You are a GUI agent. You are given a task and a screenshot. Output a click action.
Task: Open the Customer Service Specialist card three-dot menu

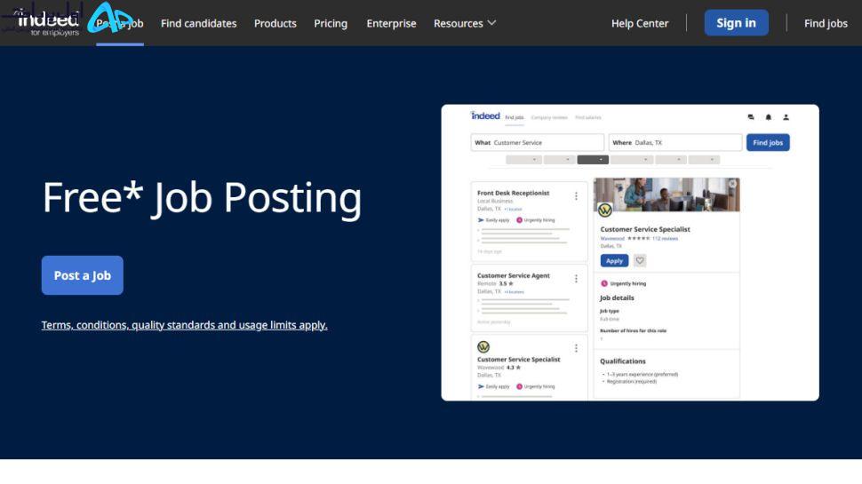coord(576,348)
